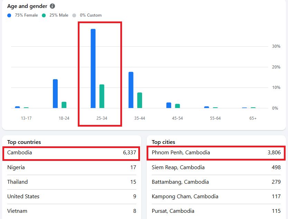Click the 'Age and gender' heading
Viewport: 288px width, 219px height.
[x=27, y=6]
